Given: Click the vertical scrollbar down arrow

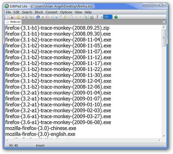Looking at the screenshot, I should (164, 136).
